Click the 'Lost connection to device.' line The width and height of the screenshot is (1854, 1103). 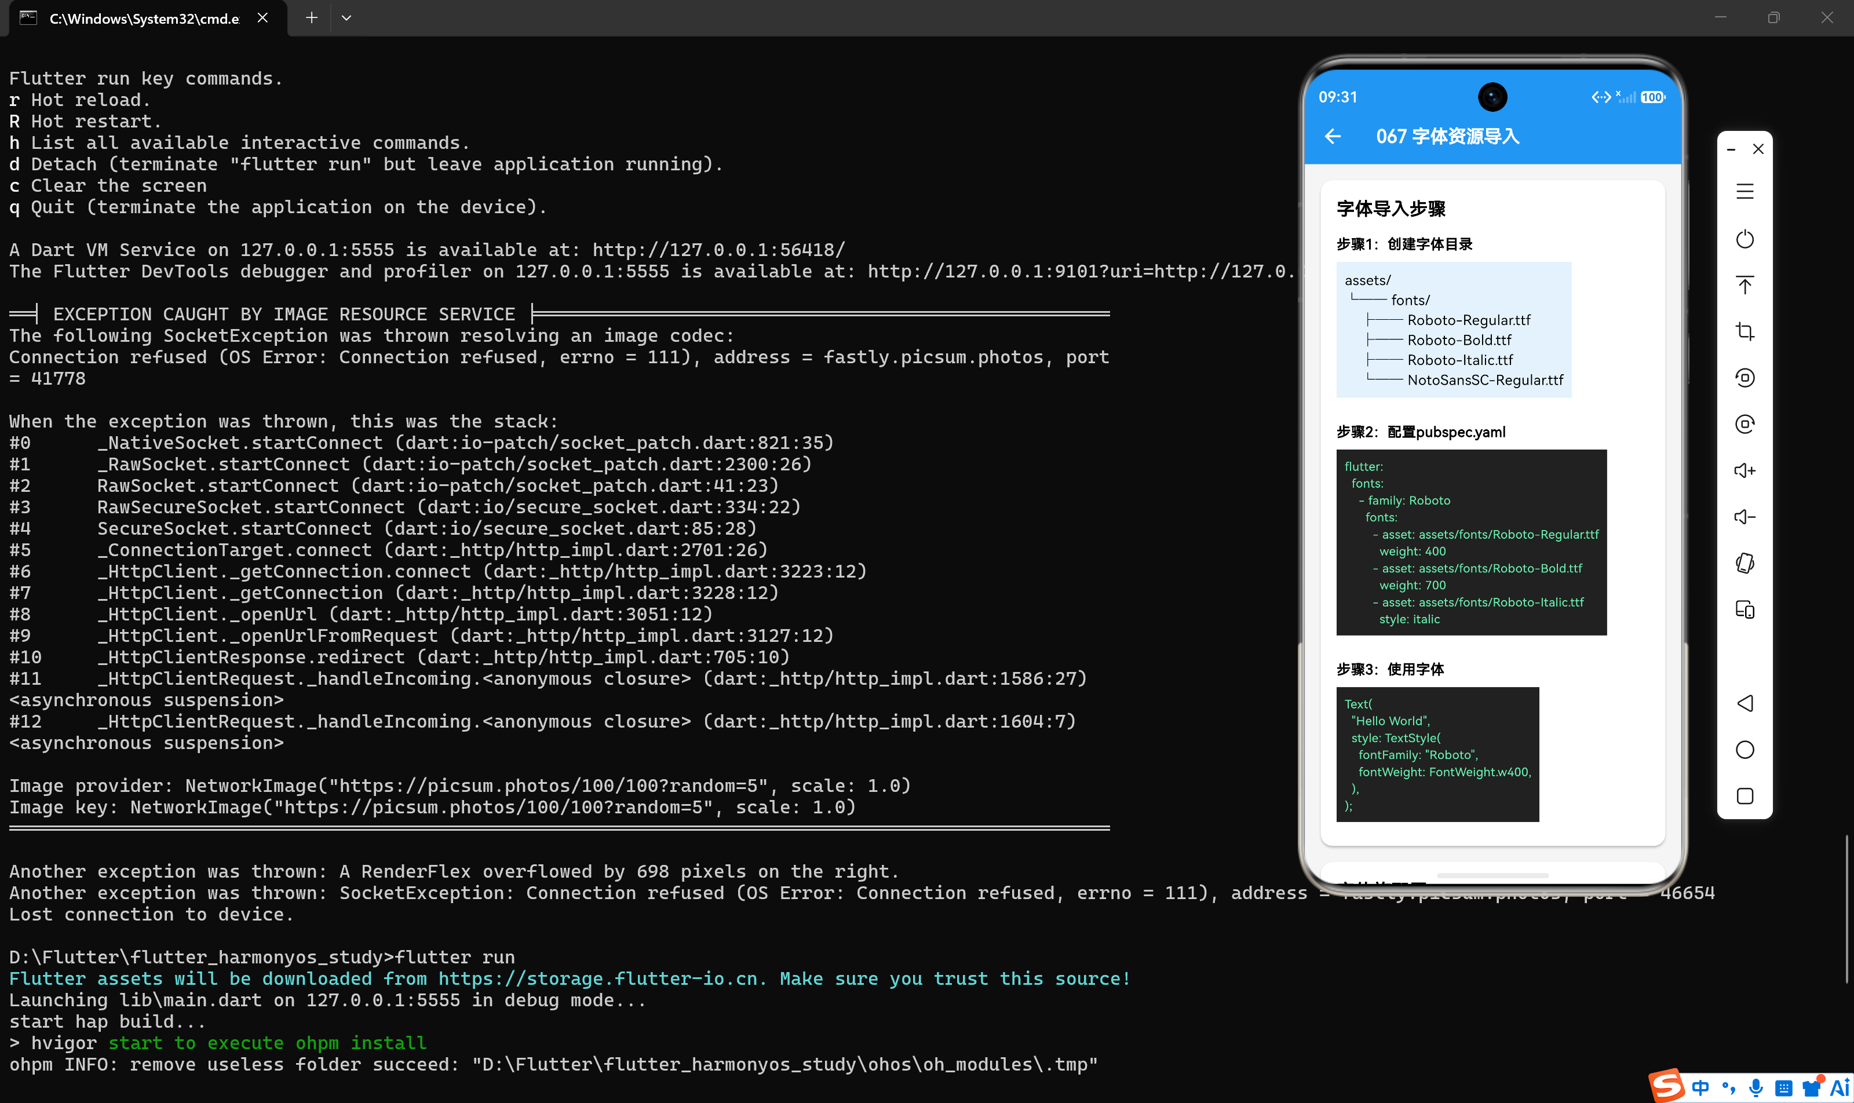tap(152, 914)
